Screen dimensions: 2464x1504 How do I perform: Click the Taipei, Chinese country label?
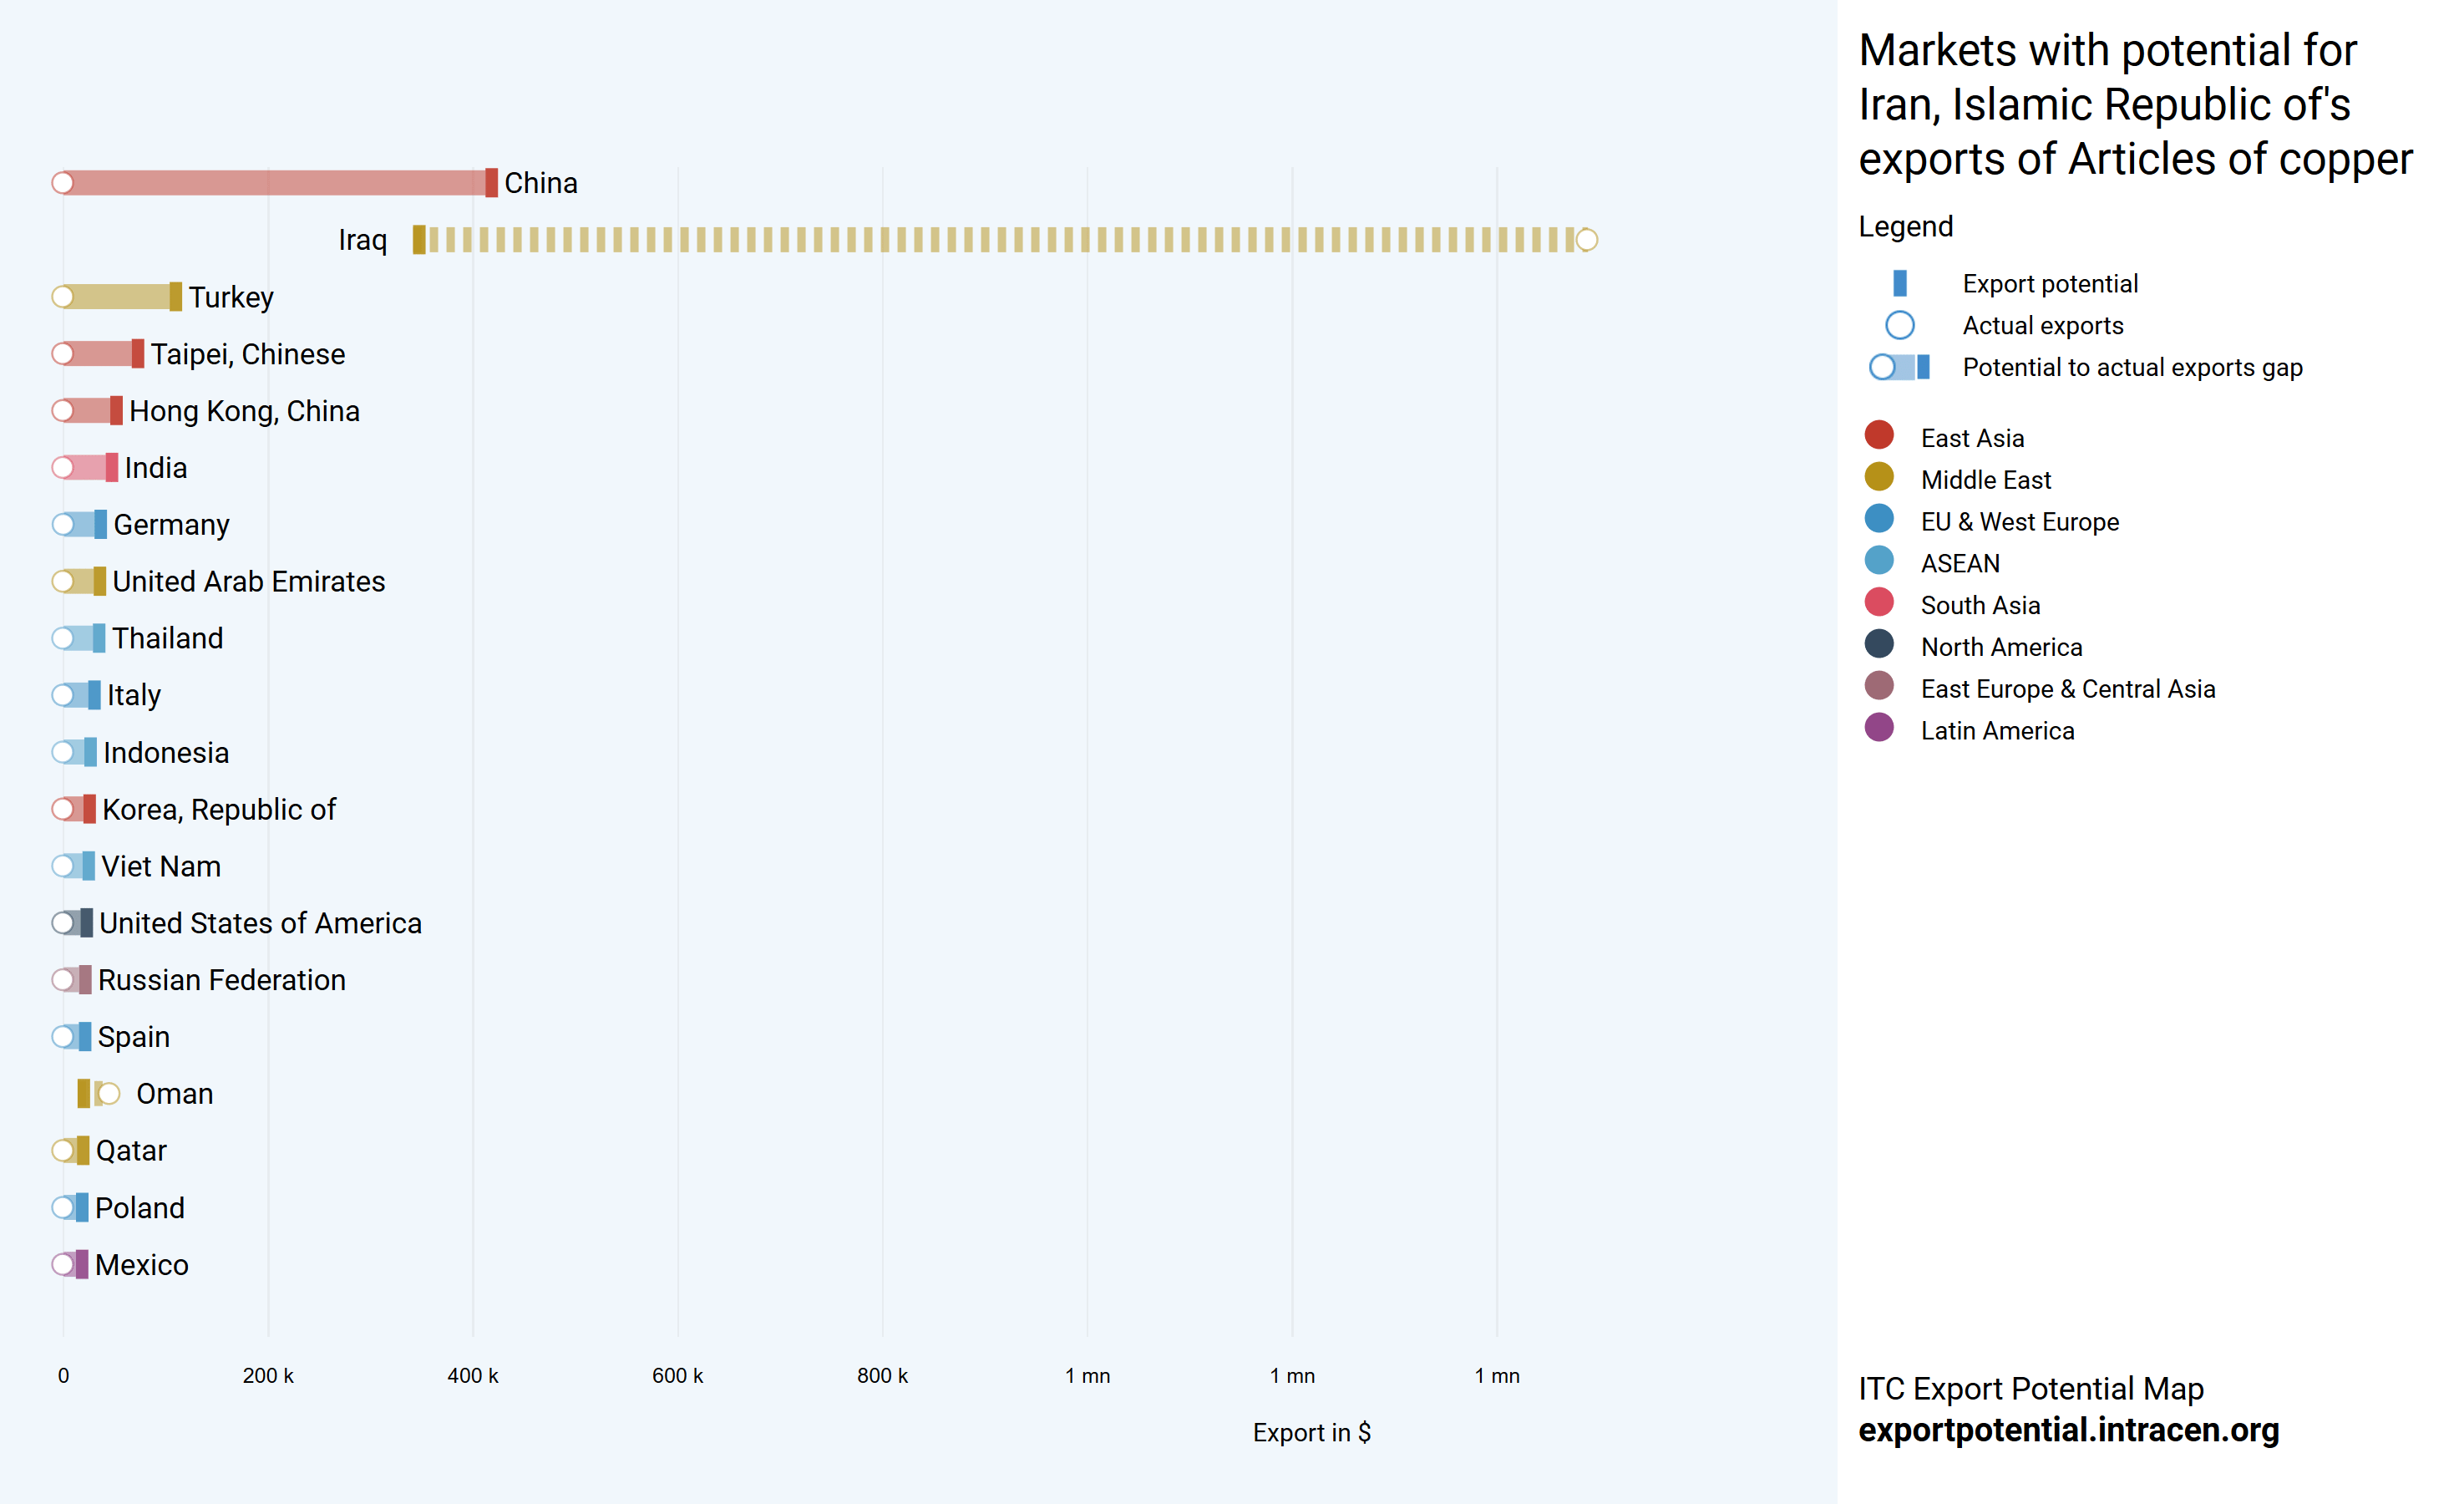247,354
